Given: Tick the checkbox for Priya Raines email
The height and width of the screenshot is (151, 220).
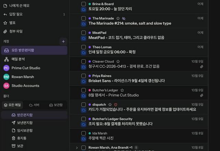Looking at the screenshot, I should click(x=84, y=76).
